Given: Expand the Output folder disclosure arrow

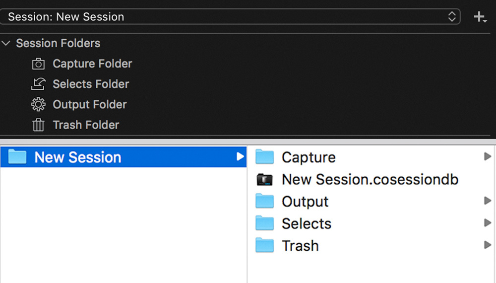Looking at the screenshot, I should tap(487, 201).
